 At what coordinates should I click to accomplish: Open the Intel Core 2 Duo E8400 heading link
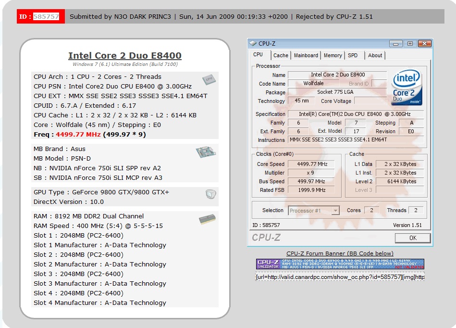coord(125,55)
